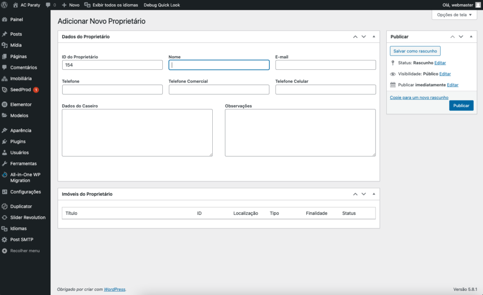Click the webmaster avatar in top bar
Viewport: 483px width, 295px height.
tap(477, 5)
